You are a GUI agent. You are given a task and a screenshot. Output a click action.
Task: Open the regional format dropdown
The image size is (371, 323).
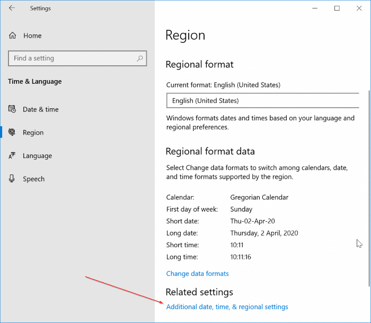[263, 101]
